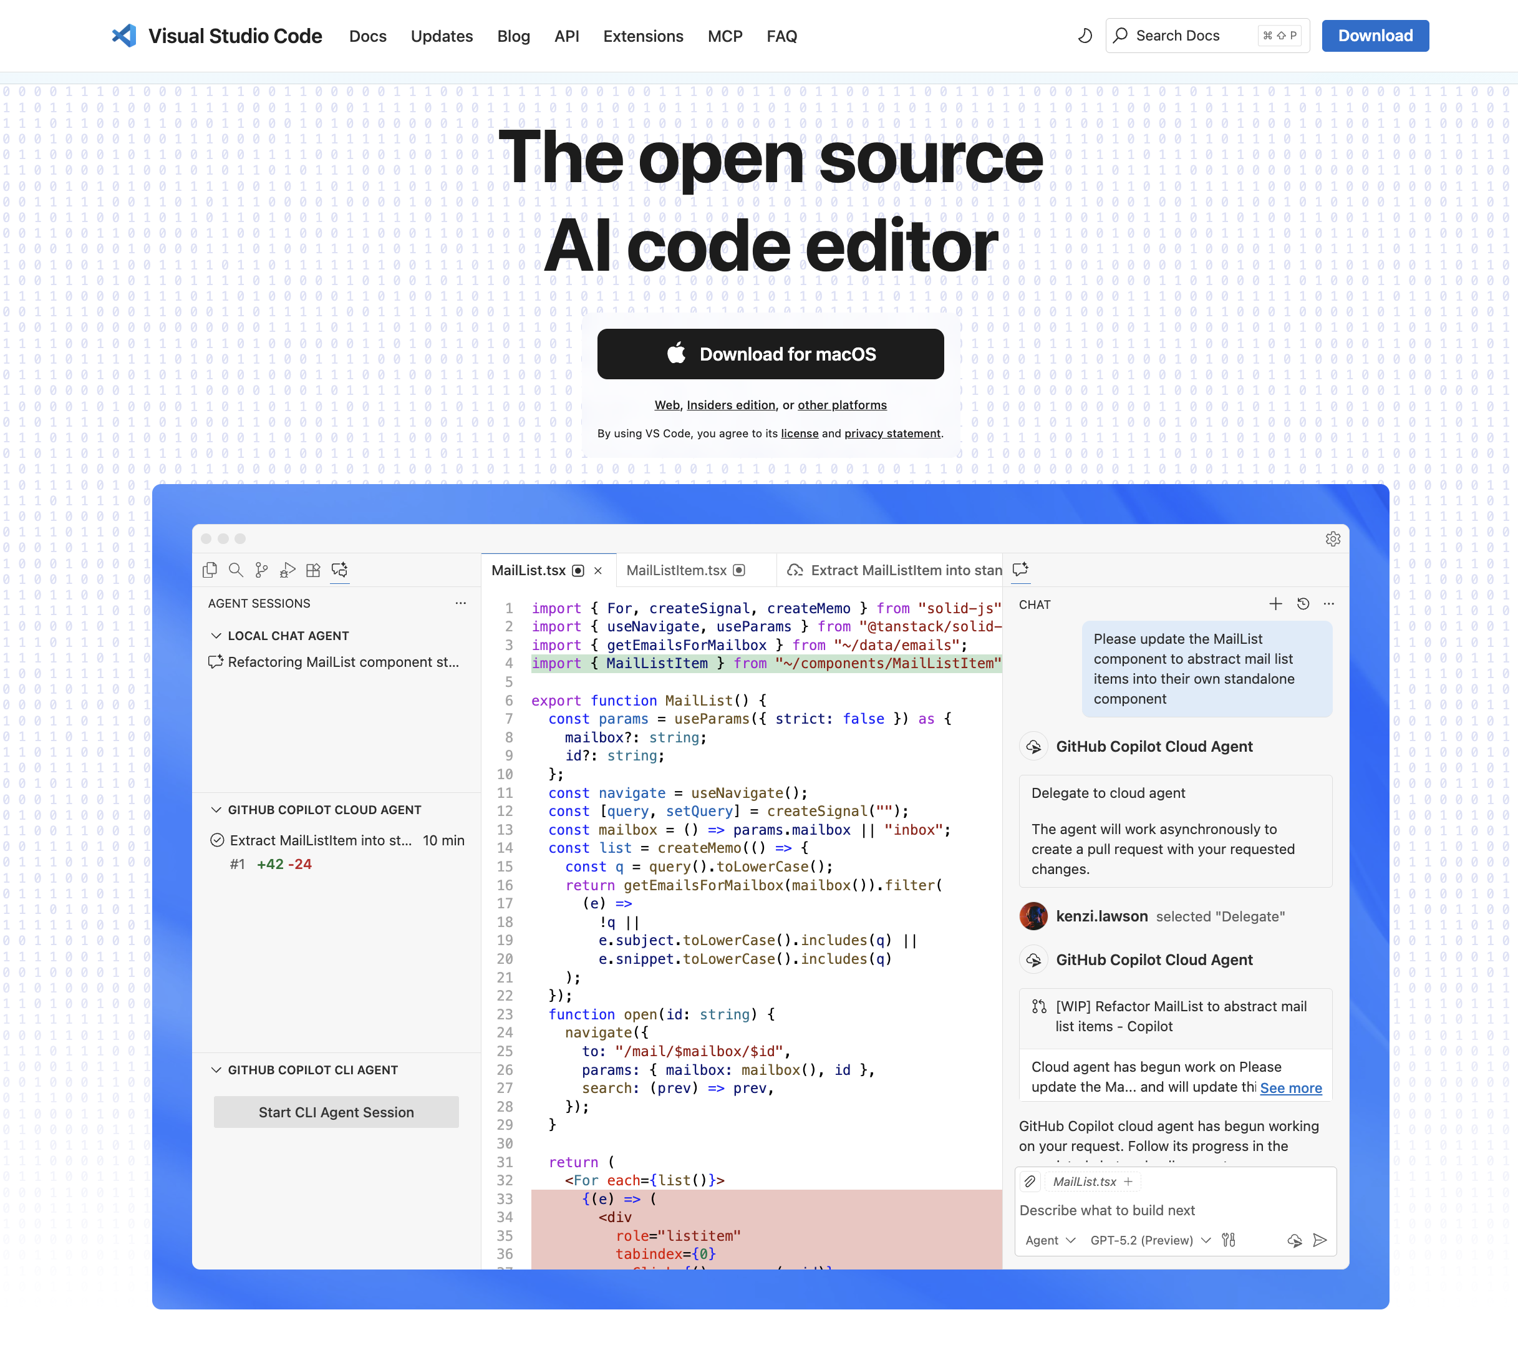Collapse the Local Chat Agent section
Viewport: 1518px width, 1345px height.
point(216,636)
